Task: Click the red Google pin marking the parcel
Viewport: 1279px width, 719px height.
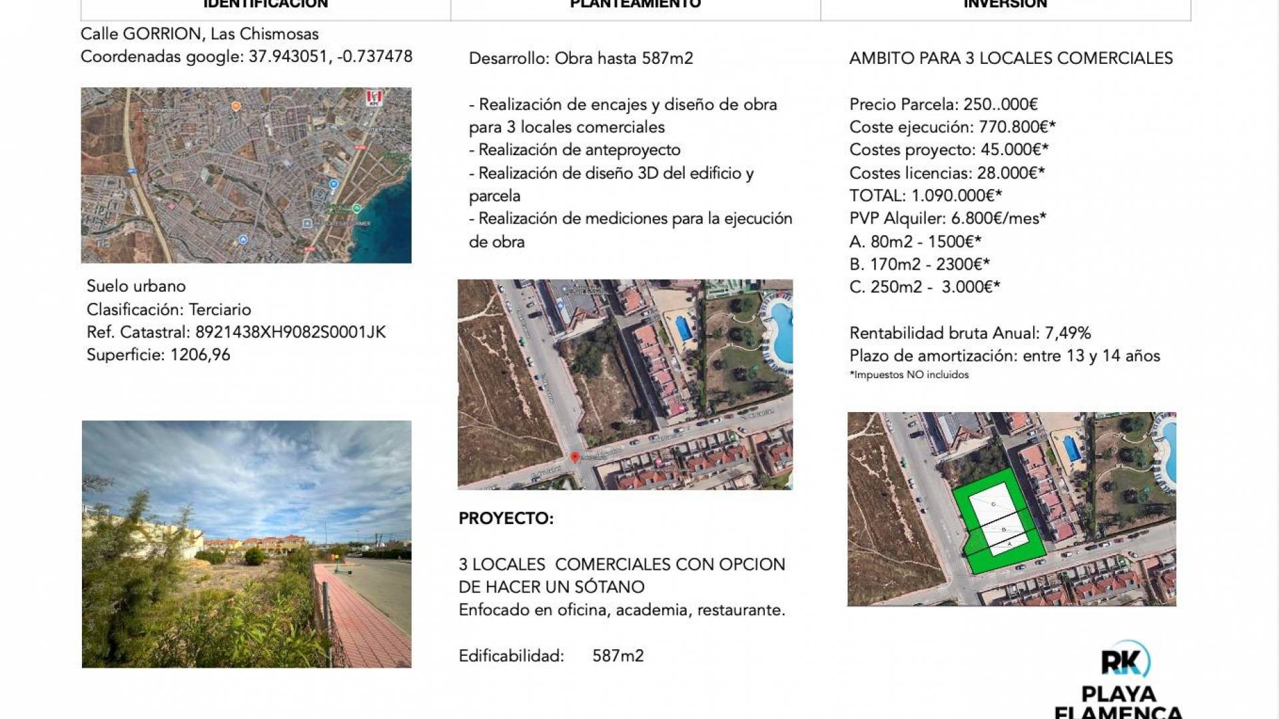Action: click(575, 457)
